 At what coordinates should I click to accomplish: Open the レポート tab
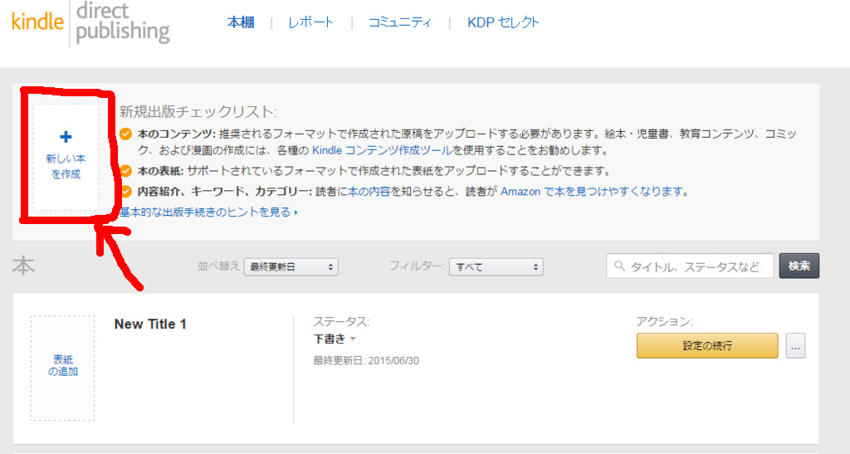point(310,22)
